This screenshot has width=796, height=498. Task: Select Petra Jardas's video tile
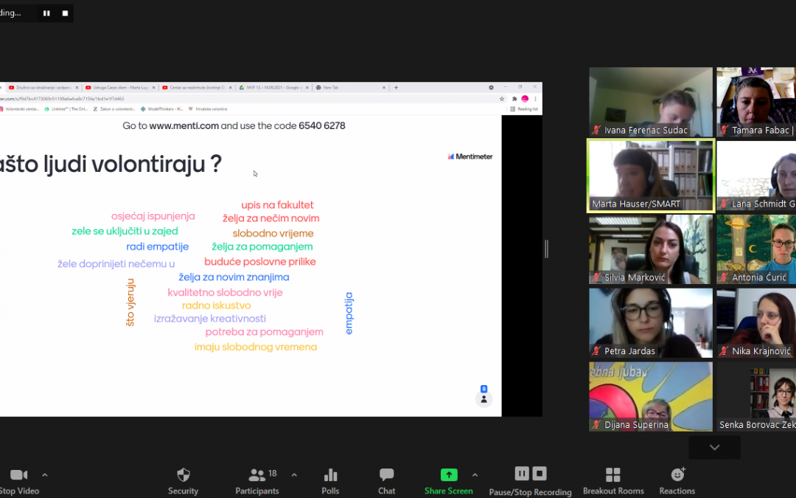click(651, 323)
